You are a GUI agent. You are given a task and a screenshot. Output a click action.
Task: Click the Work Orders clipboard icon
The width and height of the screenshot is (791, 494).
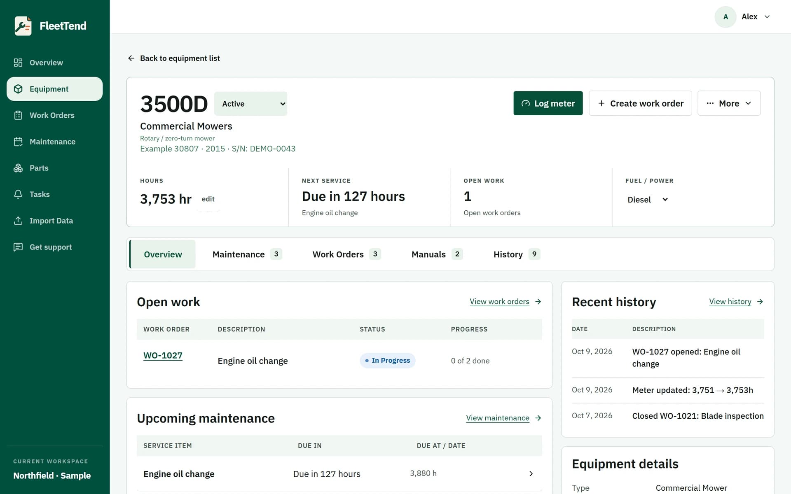(18, 115)
